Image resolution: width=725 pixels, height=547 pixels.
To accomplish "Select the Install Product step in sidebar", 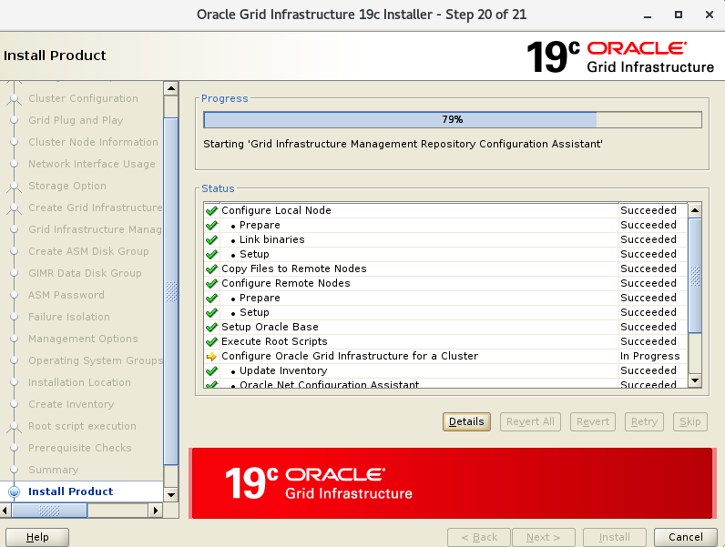I will (x=70, y=491).
